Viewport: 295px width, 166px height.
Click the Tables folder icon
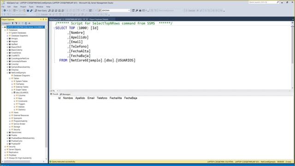pyautogui.click(x=12, y=78)
